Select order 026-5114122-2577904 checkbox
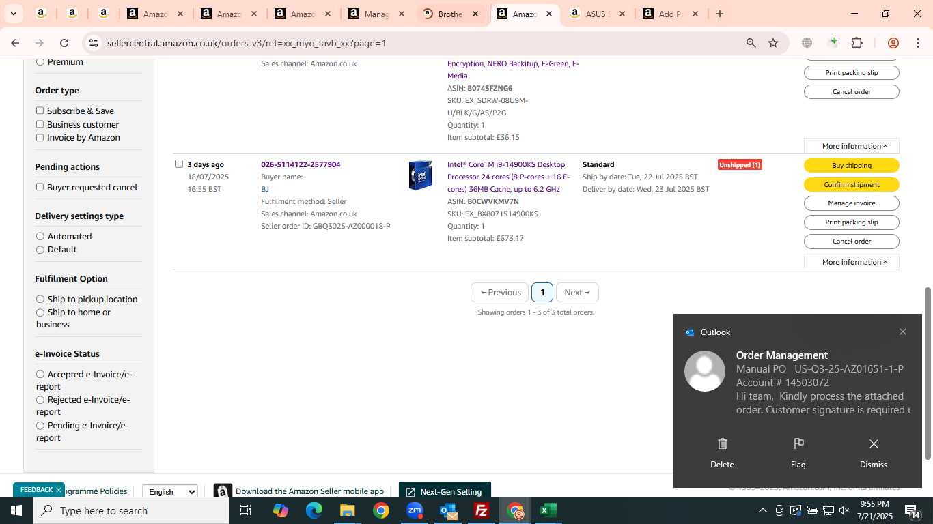Image resolution: width=933 pixels, height=524 pixels. [x=179, y=164]
